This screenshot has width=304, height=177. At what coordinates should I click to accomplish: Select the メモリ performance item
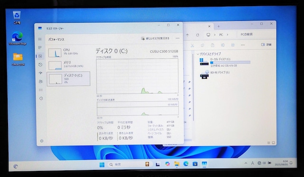tap(68, 65)
